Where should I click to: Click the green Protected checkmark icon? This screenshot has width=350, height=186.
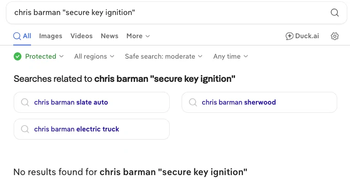tap(18, 56)
